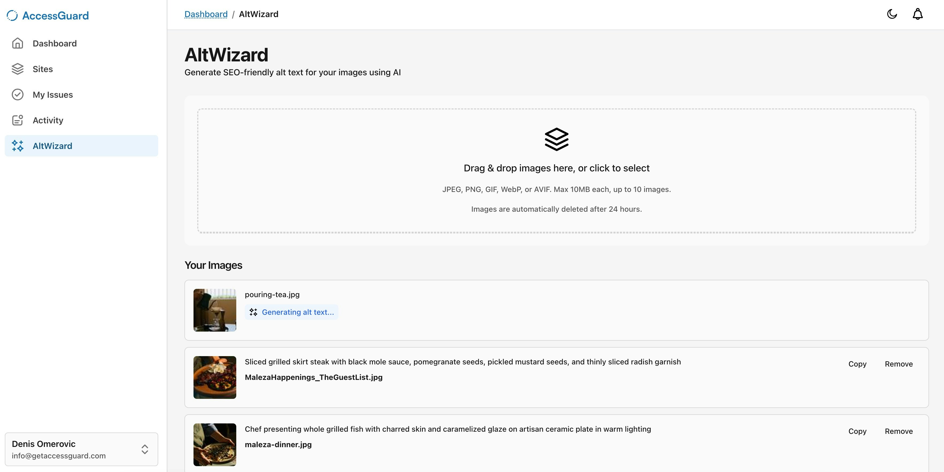Remove maleza-dinner.jpg from the list
The image size is (944, 472).
[899, 431]
